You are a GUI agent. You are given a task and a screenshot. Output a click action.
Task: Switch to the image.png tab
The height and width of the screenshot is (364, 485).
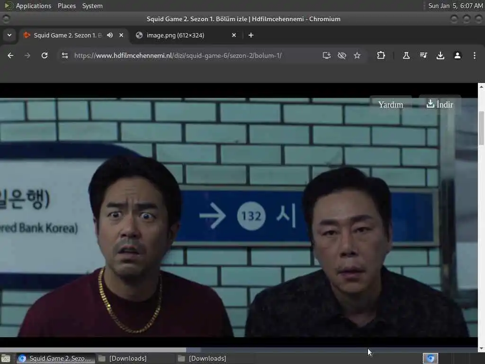pyautogui.click(x=187, y=35)
